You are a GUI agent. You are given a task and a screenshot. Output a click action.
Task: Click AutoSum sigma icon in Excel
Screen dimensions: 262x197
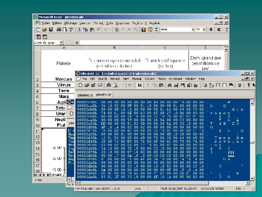coord(123,30)
